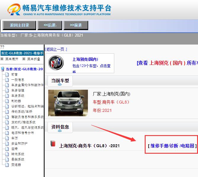
Task: Open the 前言 tree item
Action: pos(15,74)
